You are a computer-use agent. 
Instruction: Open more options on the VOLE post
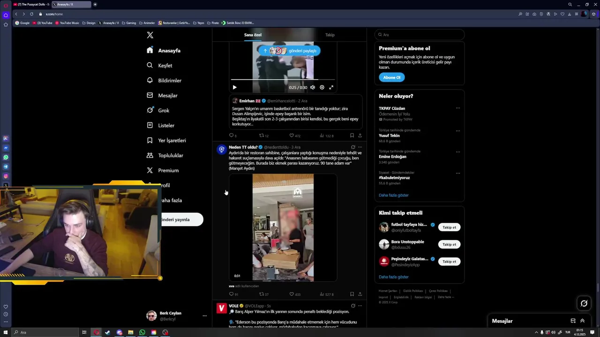360,306
